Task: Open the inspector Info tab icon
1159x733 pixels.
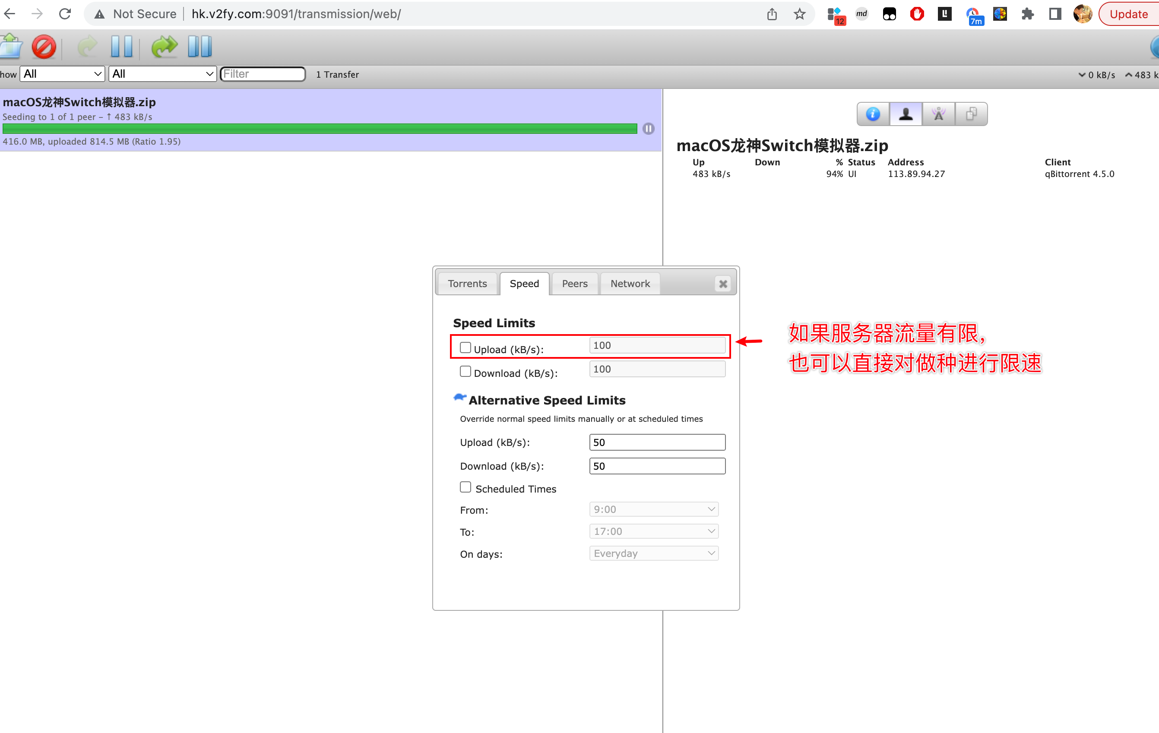Action: (873, 114)
